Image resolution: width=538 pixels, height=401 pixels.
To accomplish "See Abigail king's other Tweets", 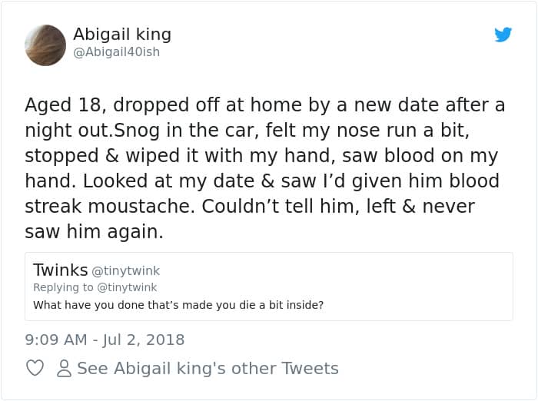I will point(208,369).
